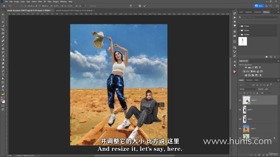Hide Layer 4 with its eye icon
Viewport: 280px width, 157px height.
coord(240,100)
